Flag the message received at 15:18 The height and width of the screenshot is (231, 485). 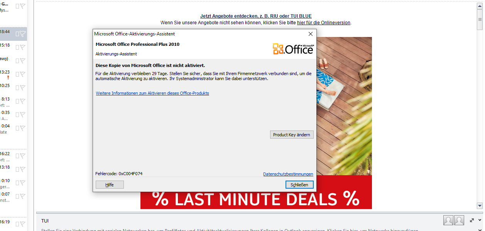[x=23, y=47]
